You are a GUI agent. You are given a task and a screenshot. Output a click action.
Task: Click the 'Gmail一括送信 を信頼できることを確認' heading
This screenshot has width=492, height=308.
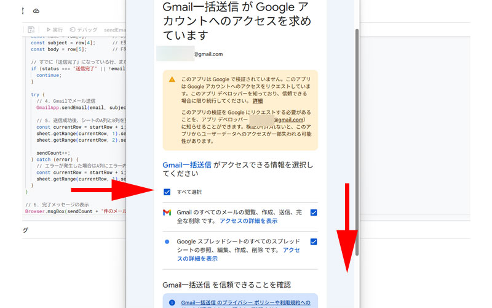pyautogui.click(x=226, y=285)
